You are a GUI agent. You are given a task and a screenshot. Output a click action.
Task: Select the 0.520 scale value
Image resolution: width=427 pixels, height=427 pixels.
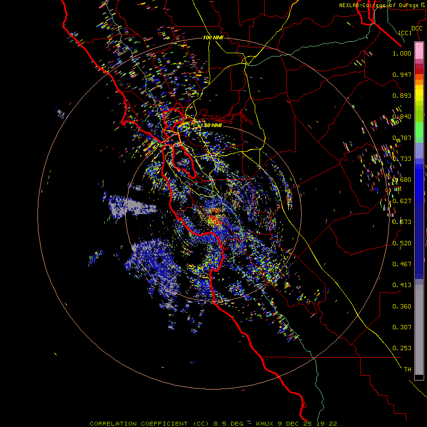point(402,243)
